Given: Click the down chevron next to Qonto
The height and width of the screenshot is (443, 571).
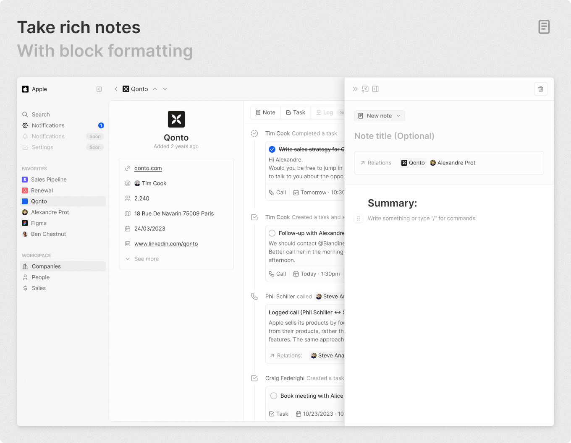Looking at the screenshot, I should (165, 89).
